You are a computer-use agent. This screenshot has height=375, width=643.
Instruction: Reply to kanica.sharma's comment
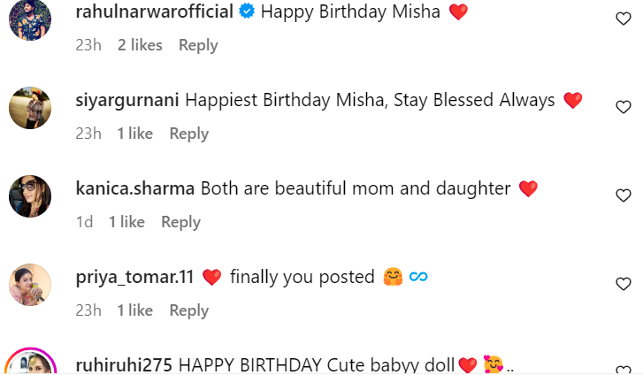[x=180, y=222]
